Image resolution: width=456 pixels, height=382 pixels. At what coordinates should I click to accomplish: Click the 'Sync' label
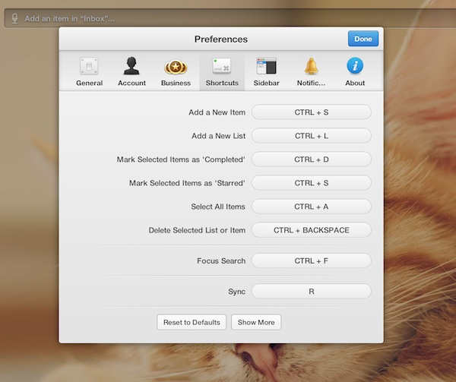236,292
